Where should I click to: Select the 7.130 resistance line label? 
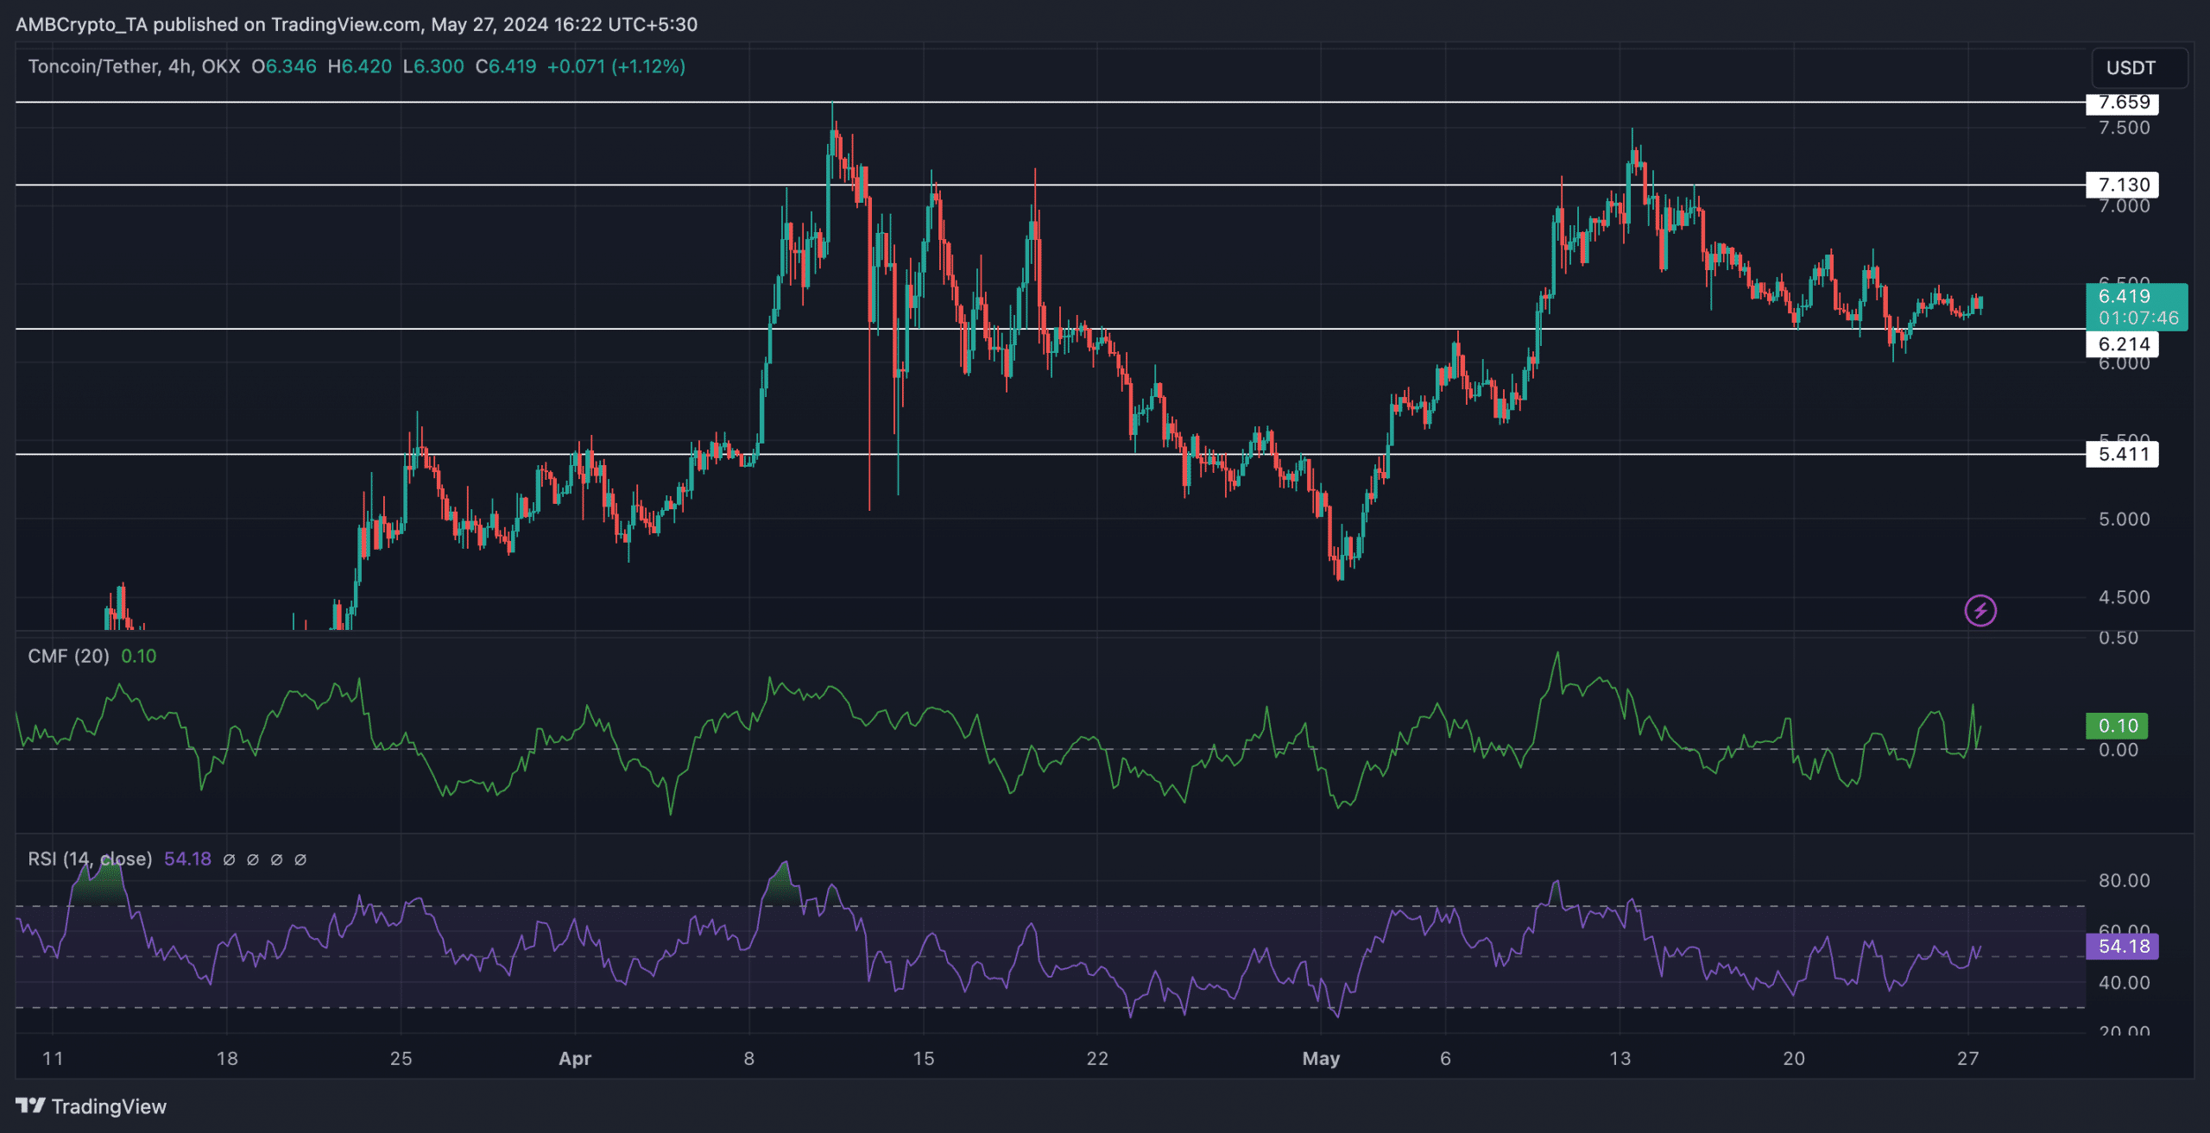pos(2122,185)
